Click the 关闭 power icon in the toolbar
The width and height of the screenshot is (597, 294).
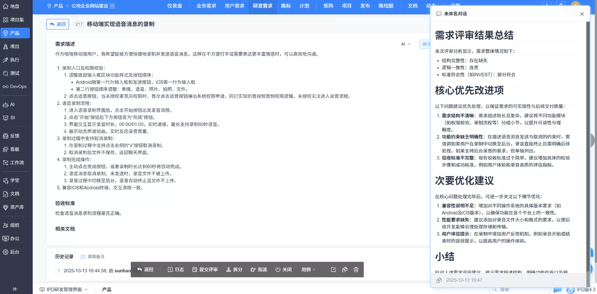pos(283,269)
